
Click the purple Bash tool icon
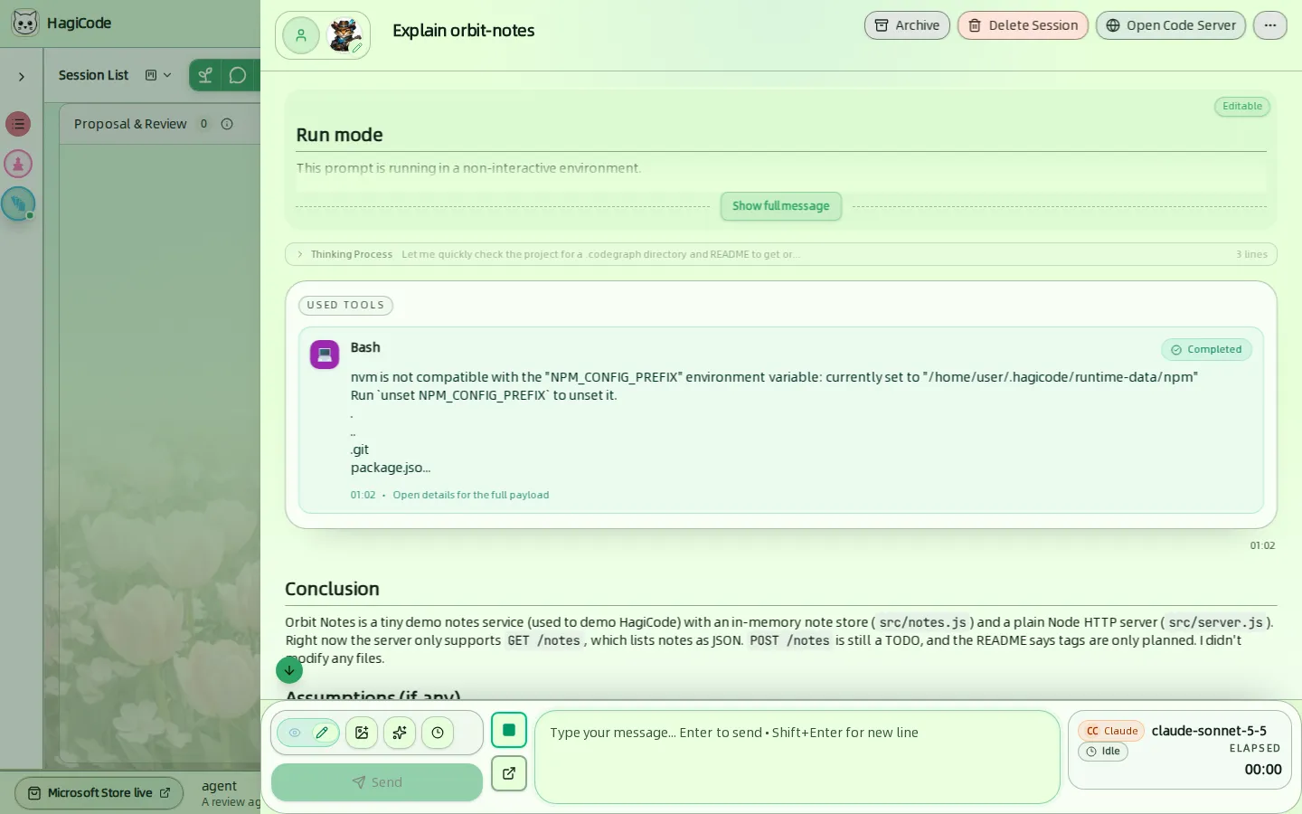(325, 355)
